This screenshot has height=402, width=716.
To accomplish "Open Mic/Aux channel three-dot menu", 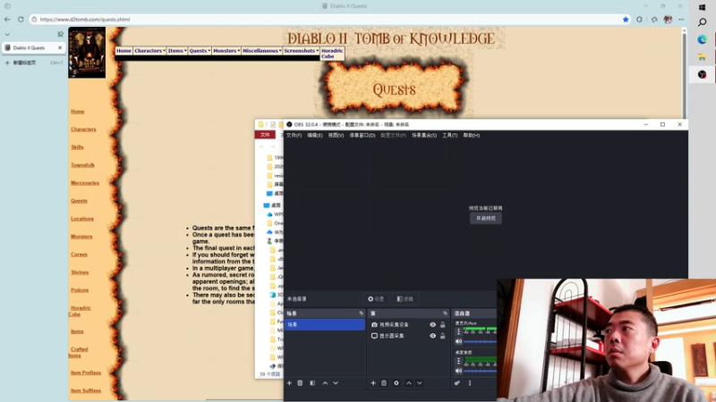I will (458, 331).
